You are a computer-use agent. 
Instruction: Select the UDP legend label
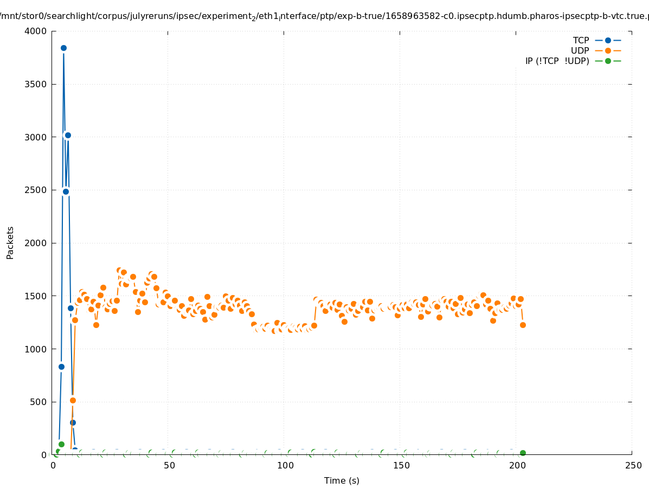point(580,50)
